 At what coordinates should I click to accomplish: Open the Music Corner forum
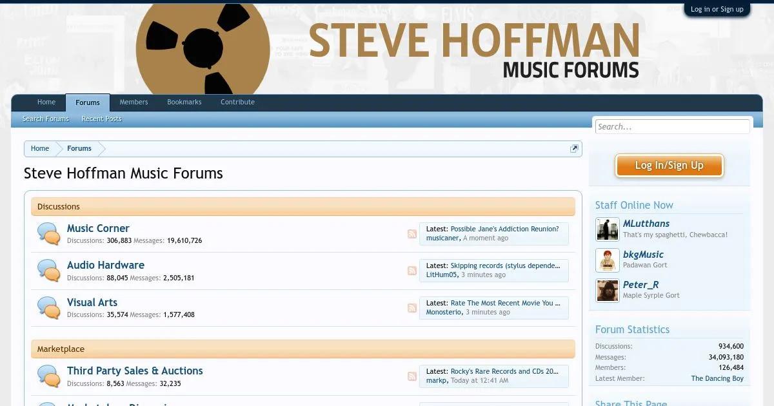tap(98, 228)
